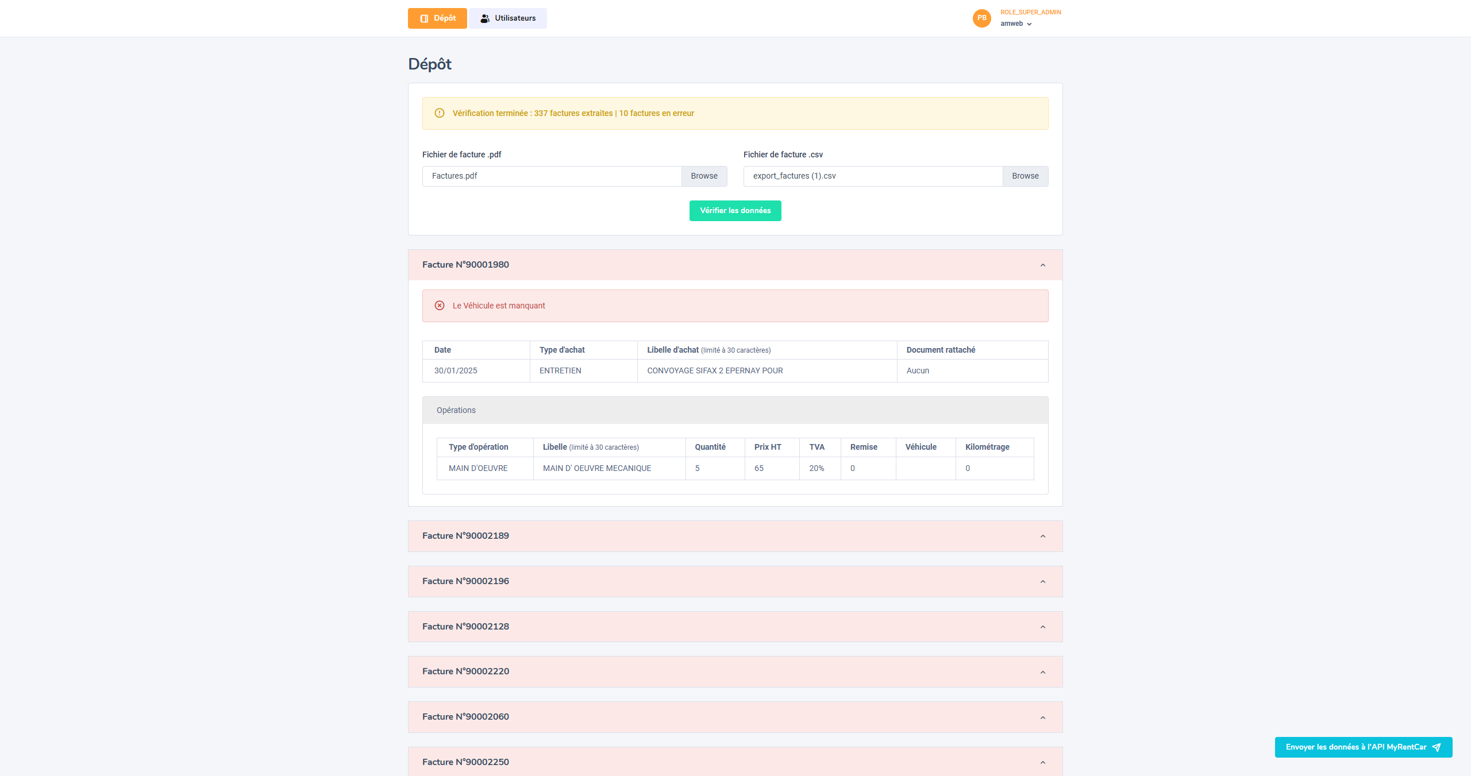Send data to the MyRentCar API
1471x776 pixels.
coord(1356,747)
